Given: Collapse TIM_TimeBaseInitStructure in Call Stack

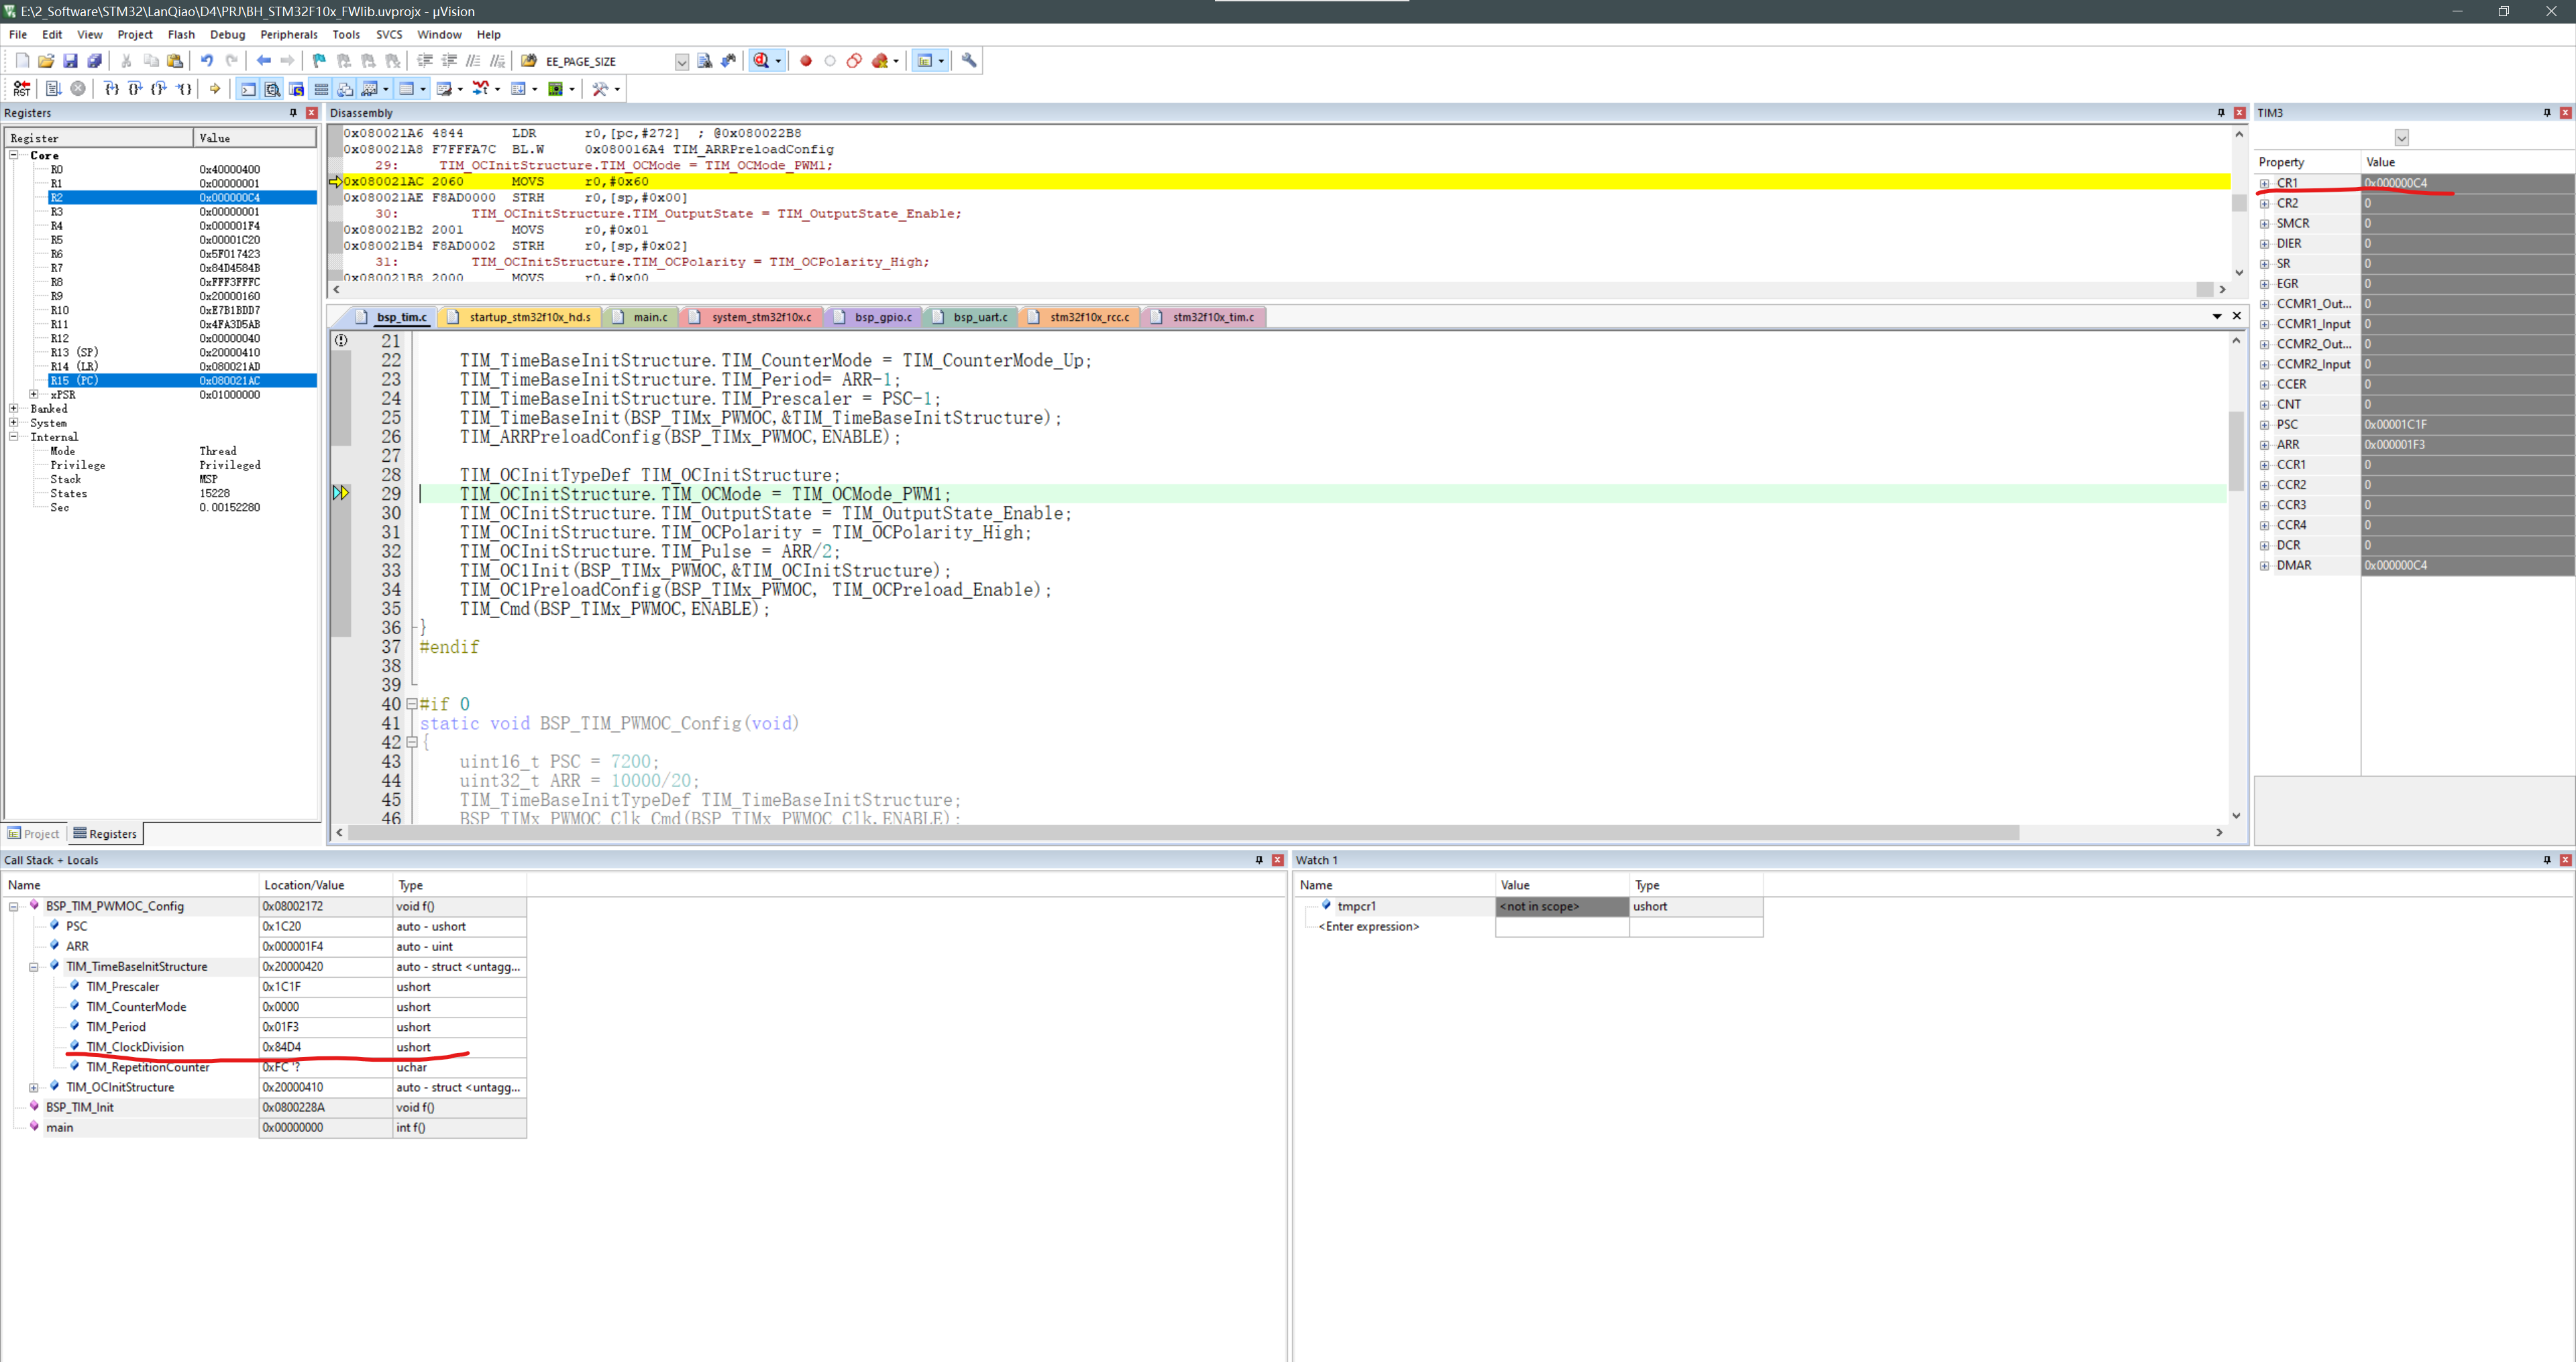Looking at the screenshot, I should (x=33, y=967).
